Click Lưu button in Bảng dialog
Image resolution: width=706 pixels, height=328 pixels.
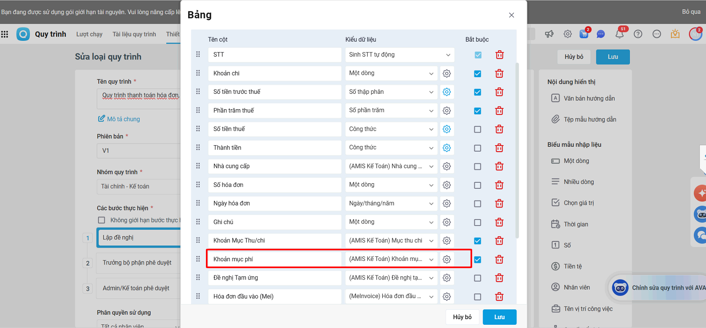point(499,317)
